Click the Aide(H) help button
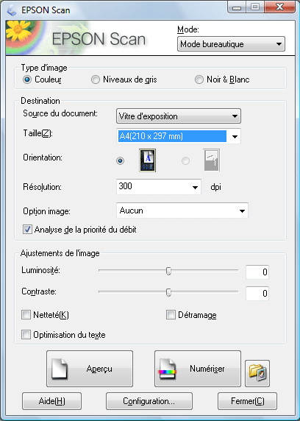The image size is (300, 421). [x=51, y=401]
